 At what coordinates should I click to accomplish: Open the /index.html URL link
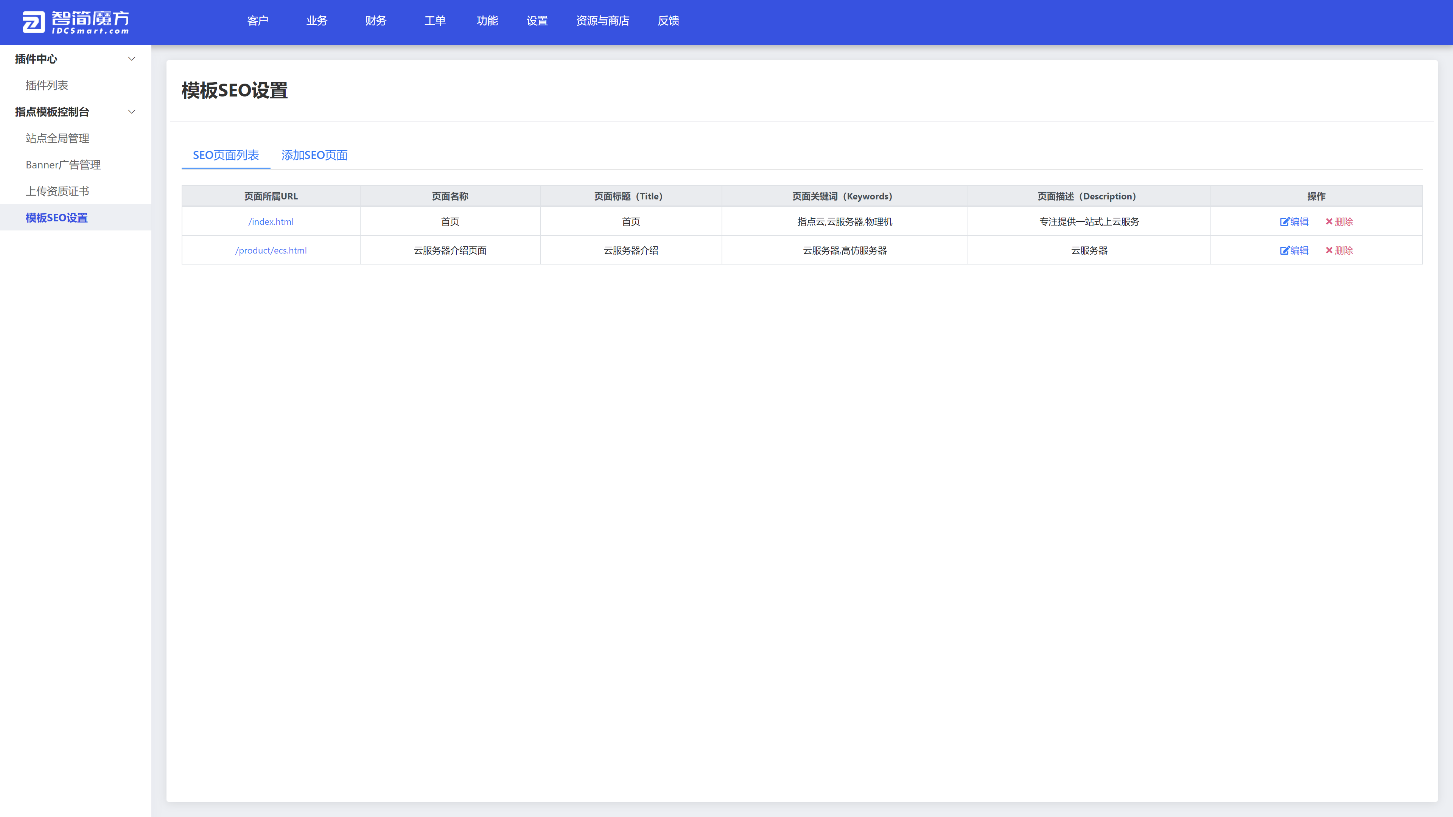[x=271, y=222]
